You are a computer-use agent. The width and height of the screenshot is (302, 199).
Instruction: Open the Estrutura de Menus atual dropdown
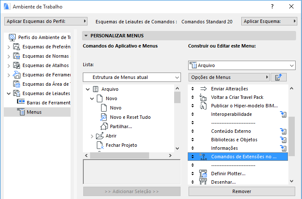coord(132,77)
